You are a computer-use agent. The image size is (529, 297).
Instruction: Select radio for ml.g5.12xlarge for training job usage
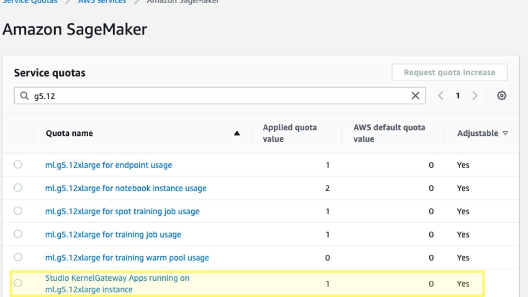coord(18,234)
